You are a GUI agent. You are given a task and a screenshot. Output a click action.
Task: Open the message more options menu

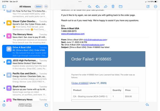coord(155,6)
